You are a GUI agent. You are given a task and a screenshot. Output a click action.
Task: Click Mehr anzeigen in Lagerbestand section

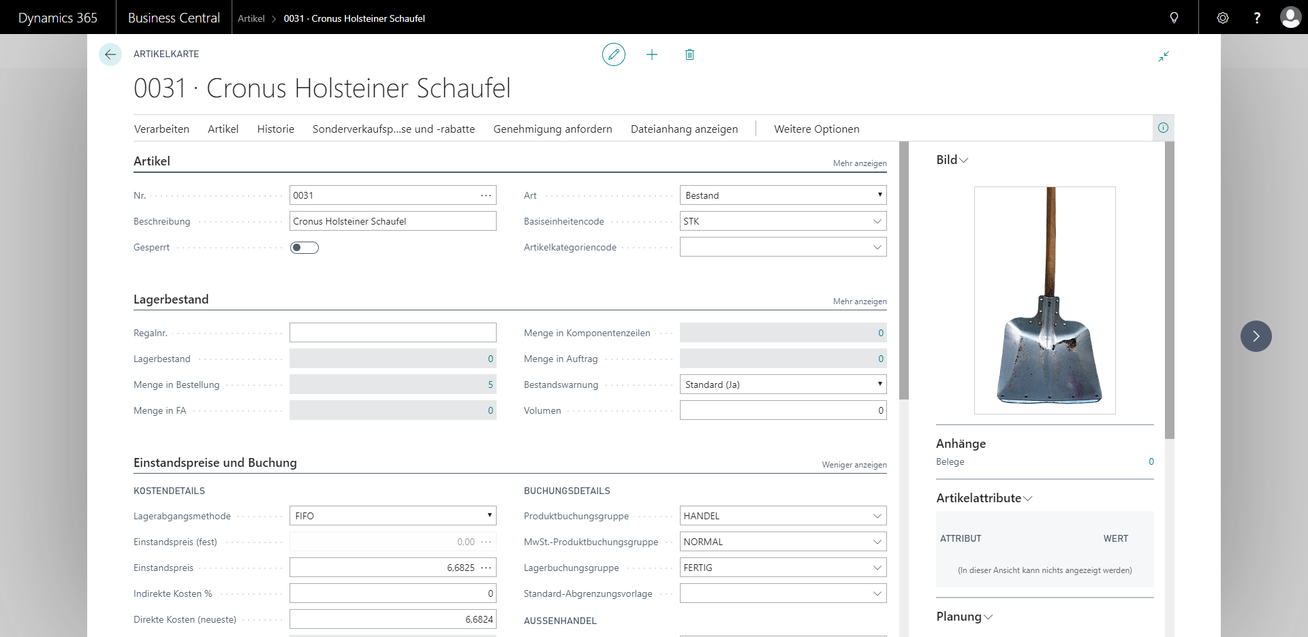click(x=860, y=301)
